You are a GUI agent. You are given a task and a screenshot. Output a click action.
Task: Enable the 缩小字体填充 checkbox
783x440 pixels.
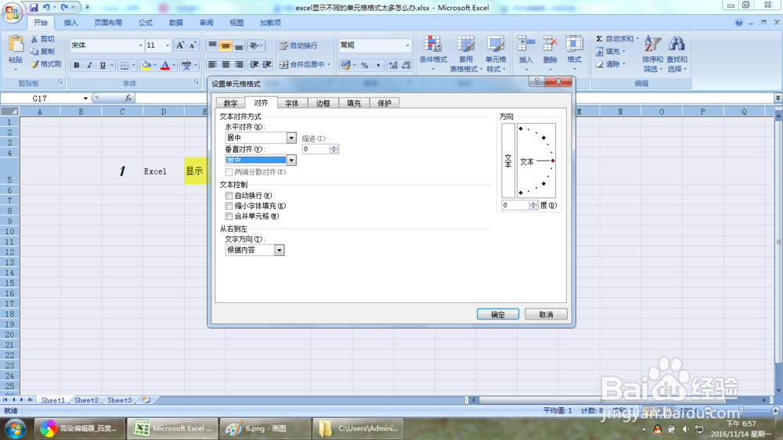[229, 206]
